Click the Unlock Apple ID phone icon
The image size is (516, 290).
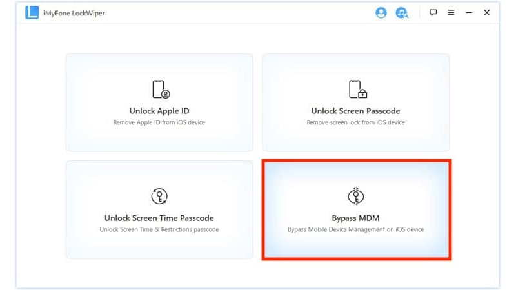161,90
